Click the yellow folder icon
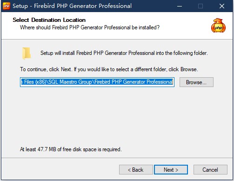234x181 pixels. pyautogui.click(x=27, y=53)
